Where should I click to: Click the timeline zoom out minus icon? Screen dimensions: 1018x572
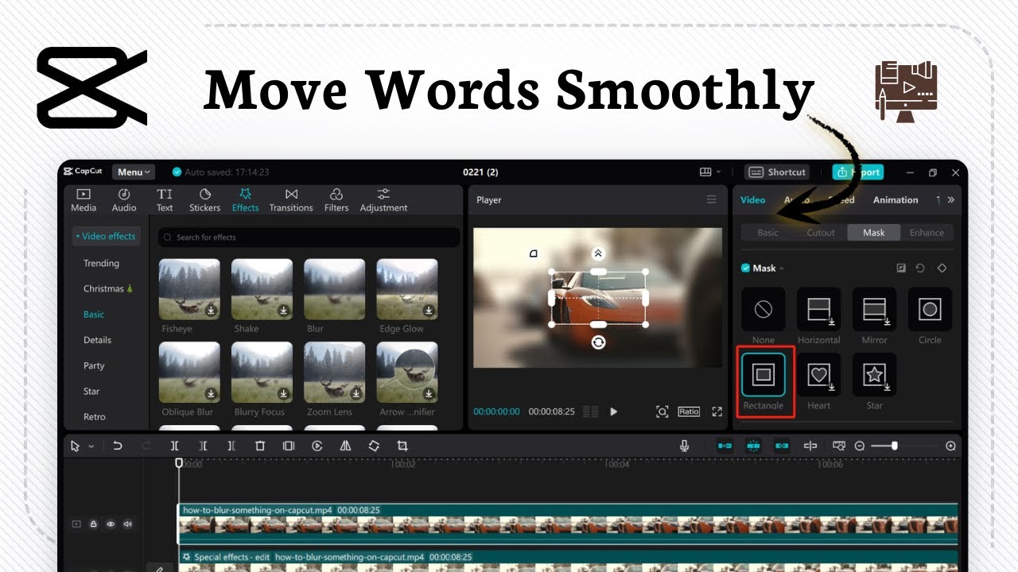(x=859, y=446)
